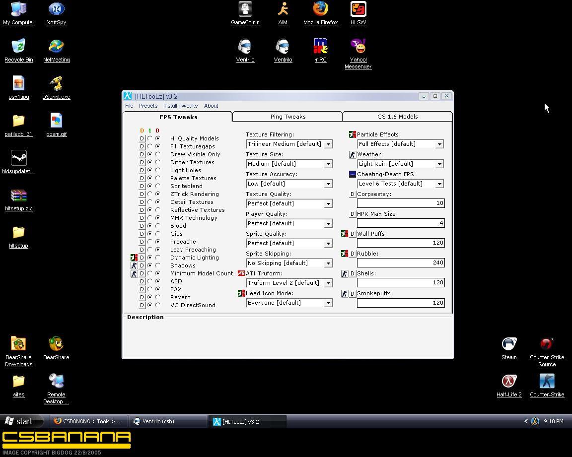
Task: Set Blood to option 0
Action: (157, 226)
